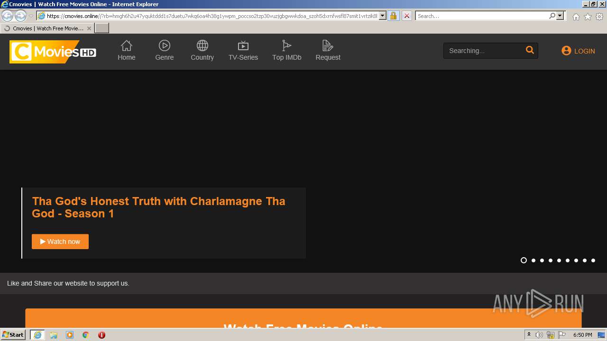Click the Internet Explorer taskbar icon

37,335
